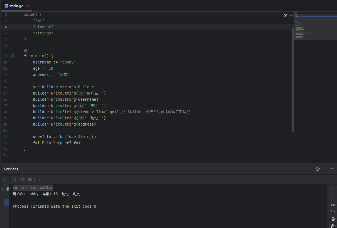Click 'userInfo := builder.String()' line
337x228 pixels.
[65, 137]
